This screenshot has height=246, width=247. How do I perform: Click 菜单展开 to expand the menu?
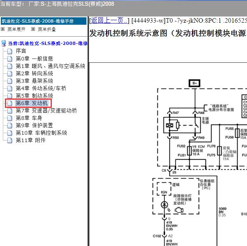coord(16,29)
